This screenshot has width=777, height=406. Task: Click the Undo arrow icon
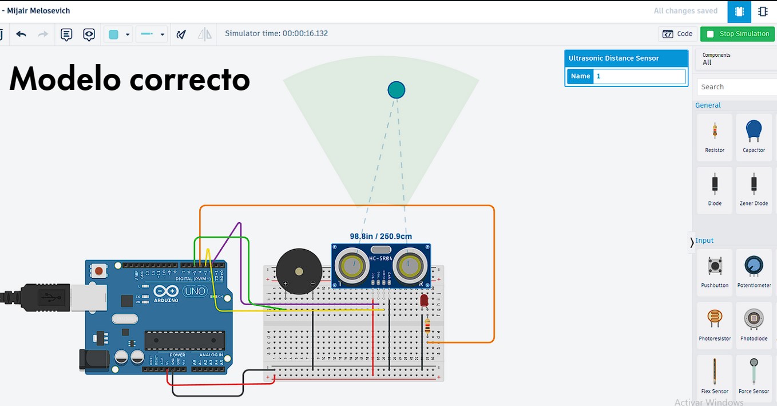[x=21, y=34]
